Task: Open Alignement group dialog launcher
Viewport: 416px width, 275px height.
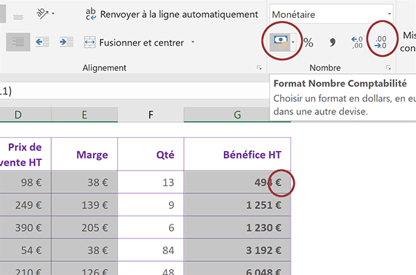Action: click(x=259, y=68)
